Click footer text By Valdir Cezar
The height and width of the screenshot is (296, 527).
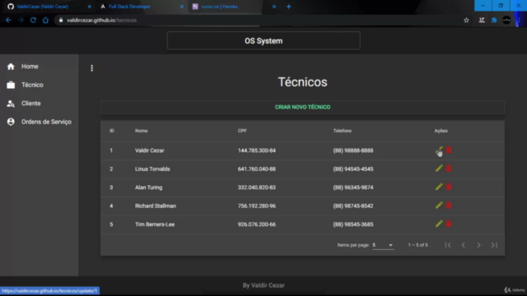(x=263, y=285)
